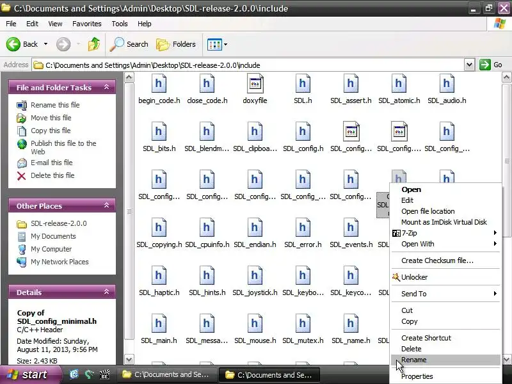Click the Back navigation button
Image resolution: width=512 pixels, height=384 pixels.
(22, 44)
